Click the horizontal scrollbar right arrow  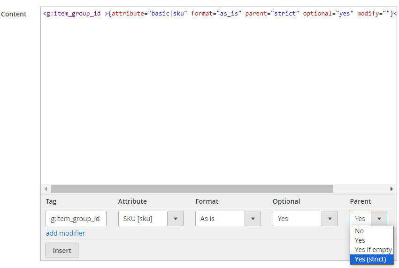pos(391,189)
